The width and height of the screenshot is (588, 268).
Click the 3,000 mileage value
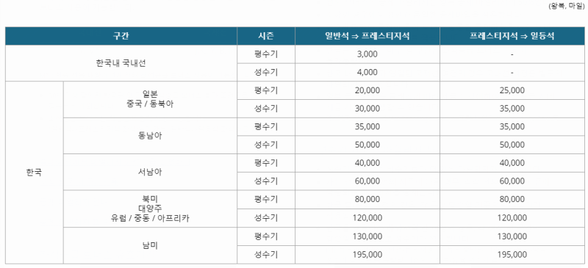coord(367,54)
